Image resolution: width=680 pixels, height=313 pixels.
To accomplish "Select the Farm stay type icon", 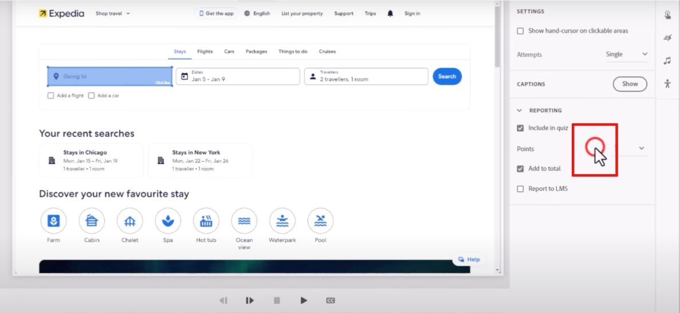I will coord(53,221).
